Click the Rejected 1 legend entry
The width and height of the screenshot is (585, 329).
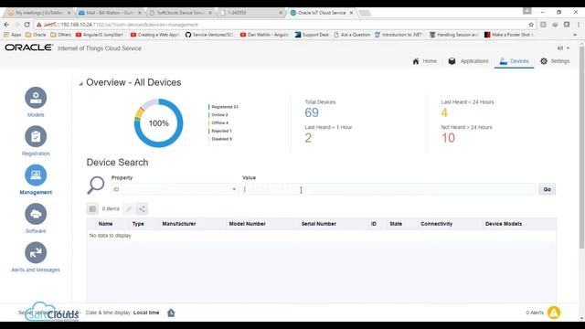(x=220, y=131)
